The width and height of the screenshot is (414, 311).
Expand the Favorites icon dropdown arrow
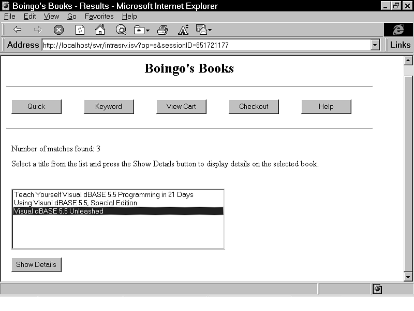click(148, 31)
